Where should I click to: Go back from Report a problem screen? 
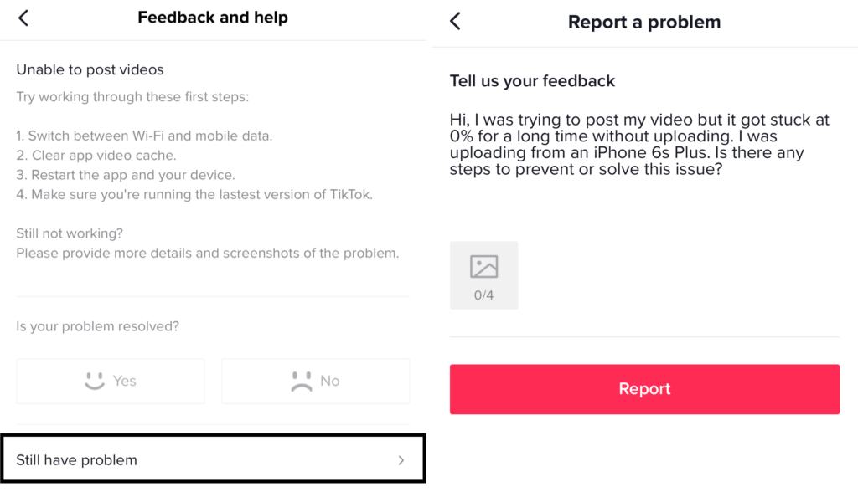click(455, 21)
